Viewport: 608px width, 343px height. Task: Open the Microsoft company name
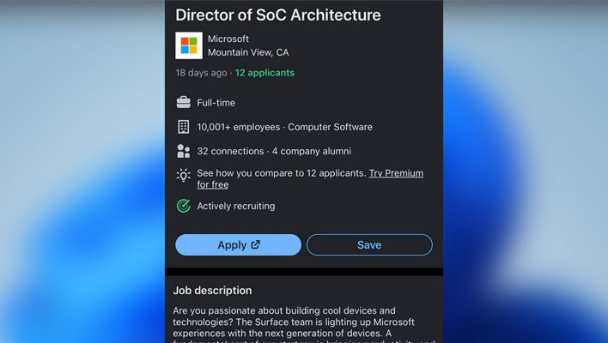(x=228, y=39)
